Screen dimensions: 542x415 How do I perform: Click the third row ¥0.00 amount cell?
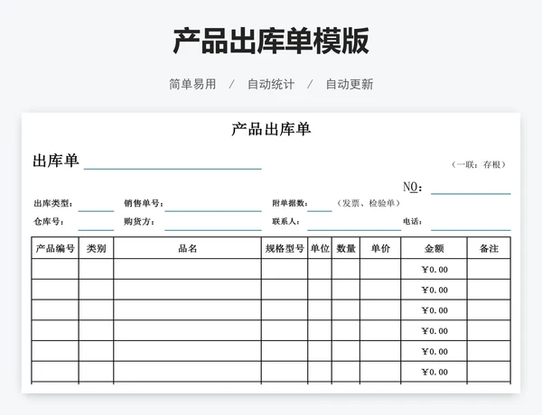434,310
